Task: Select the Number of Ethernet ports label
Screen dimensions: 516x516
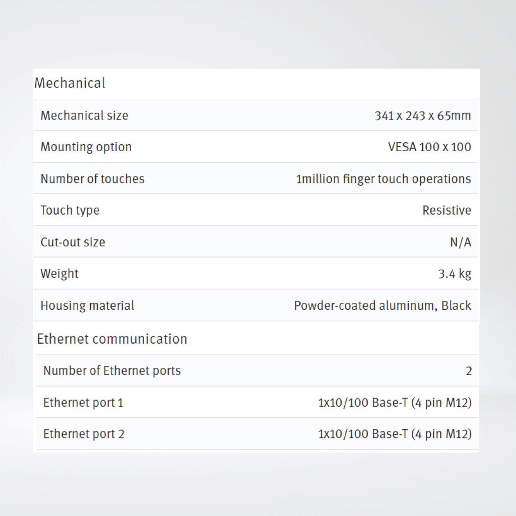Action: tap(112, 371)
